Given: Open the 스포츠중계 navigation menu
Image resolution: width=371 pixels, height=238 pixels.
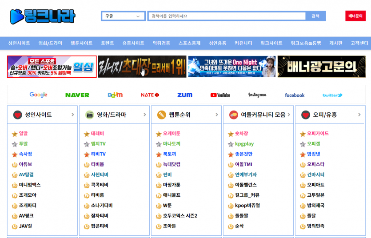Looking at the screenshot, I should (190, 43).
